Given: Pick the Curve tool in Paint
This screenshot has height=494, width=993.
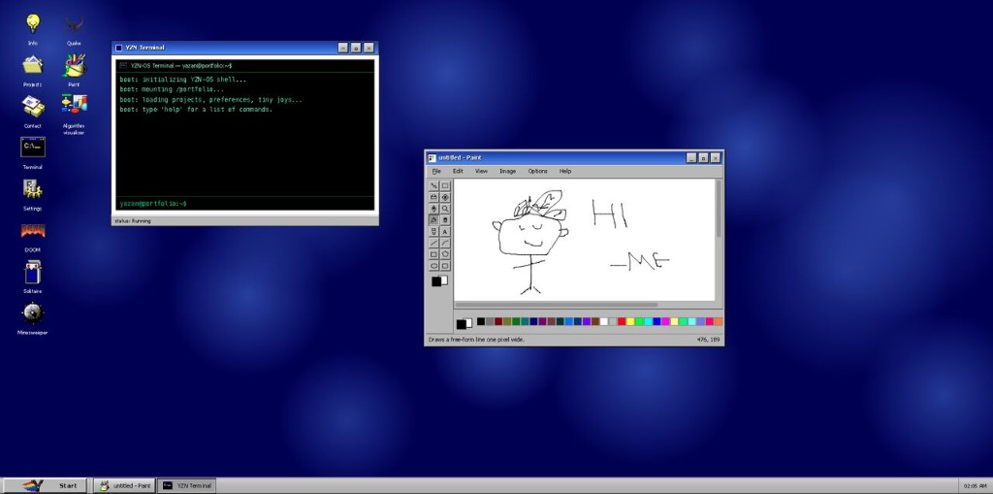Looking at the screenshot, I should click(x=445, y=243).
